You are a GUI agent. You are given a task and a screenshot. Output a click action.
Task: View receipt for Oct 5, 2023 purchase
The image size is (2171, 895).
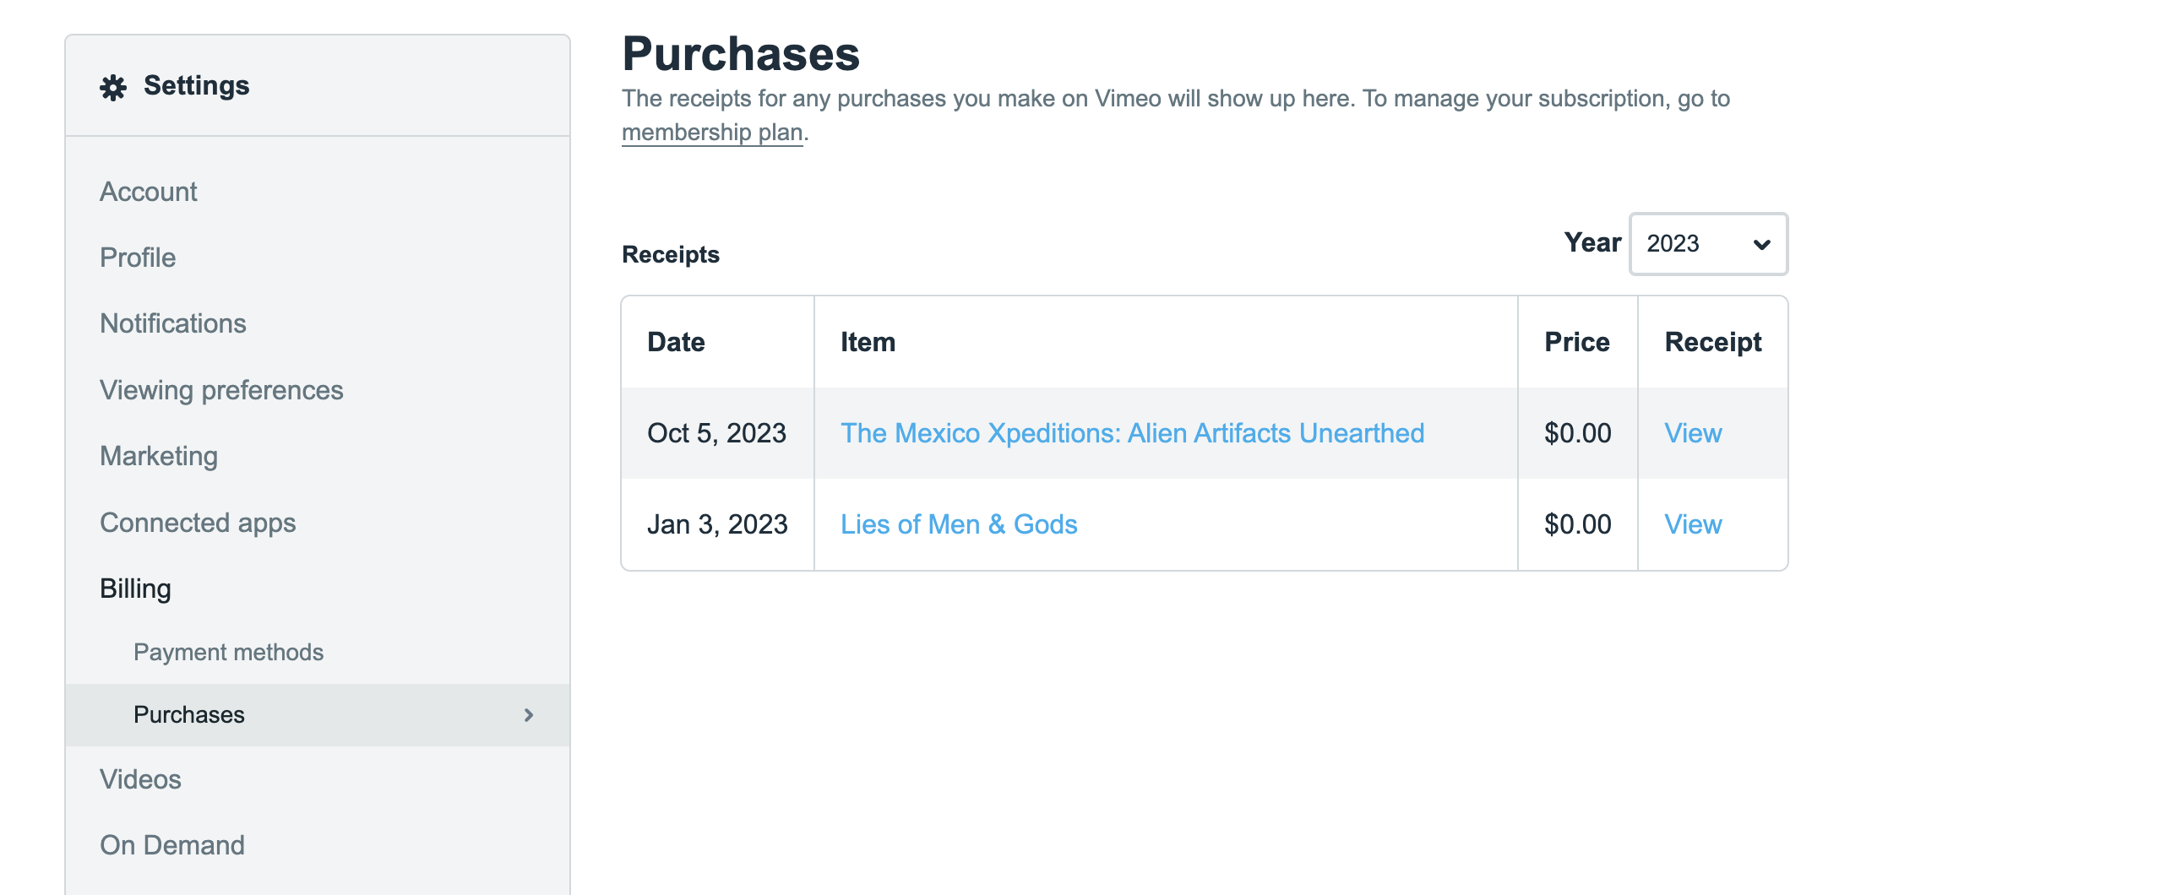[x=1693, y=433]
